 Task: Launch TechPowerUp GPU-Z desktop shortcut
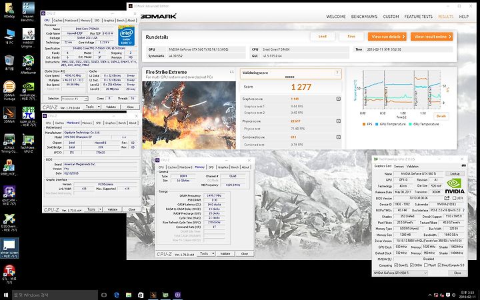[28, 143]
